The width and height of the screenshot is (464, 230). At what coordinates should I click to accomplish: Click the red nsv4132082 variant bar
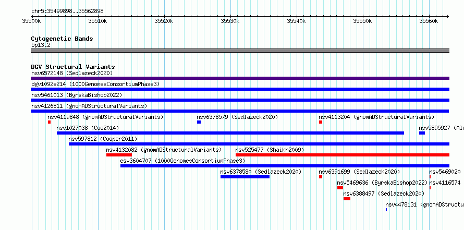tap(119, 155)
